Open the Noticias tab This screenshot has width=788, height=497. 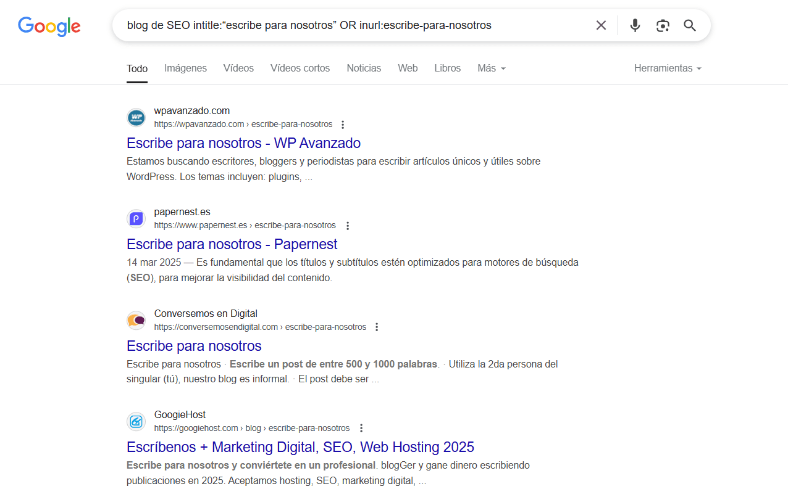click(364, 68)
